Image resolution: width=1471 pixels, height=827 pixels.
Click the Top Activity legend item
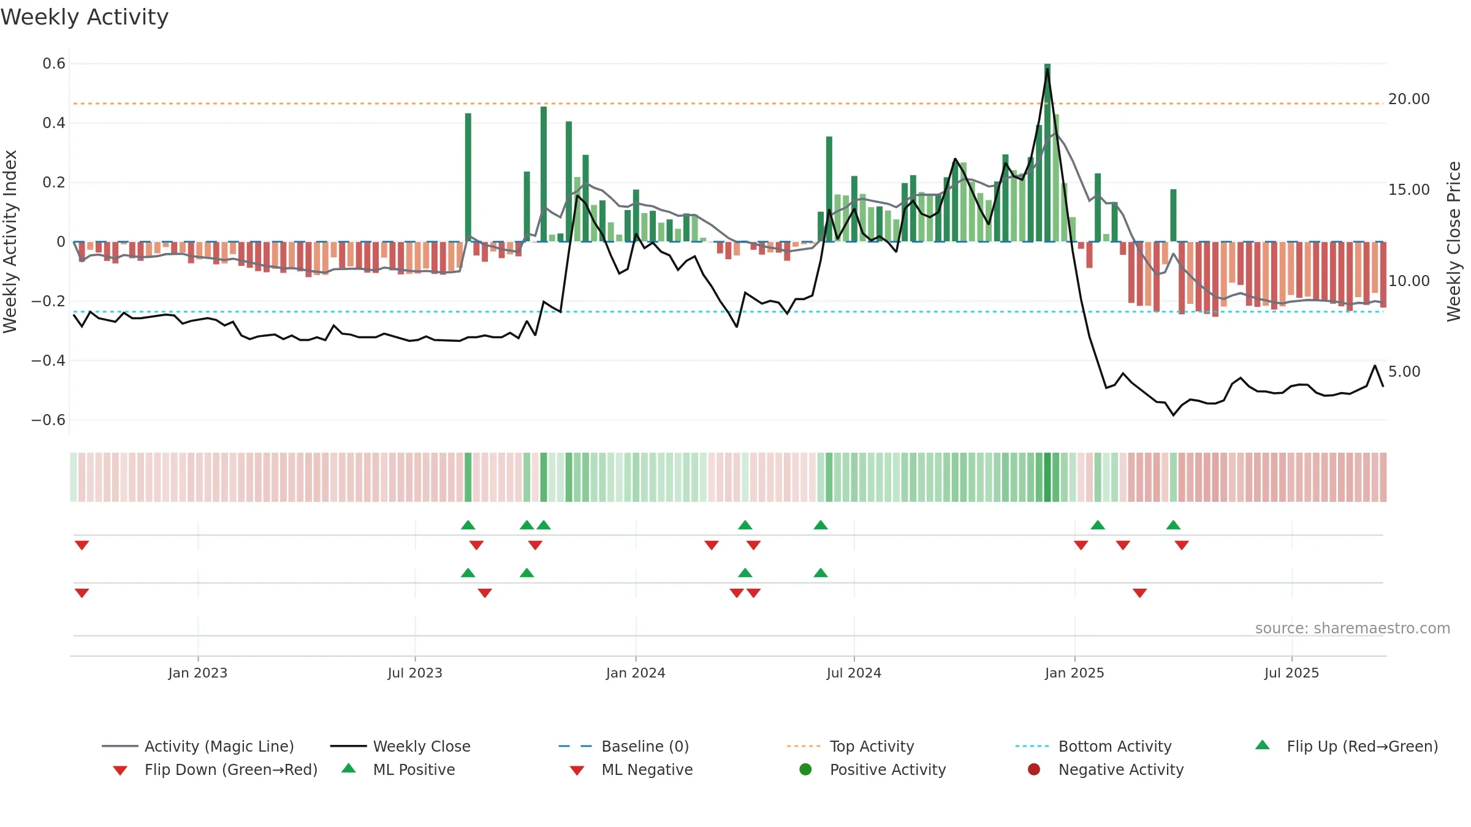[x=850, y=746]
